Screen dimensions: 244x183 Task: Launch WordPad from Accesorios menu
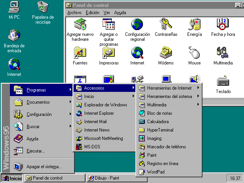pos(169,172)
